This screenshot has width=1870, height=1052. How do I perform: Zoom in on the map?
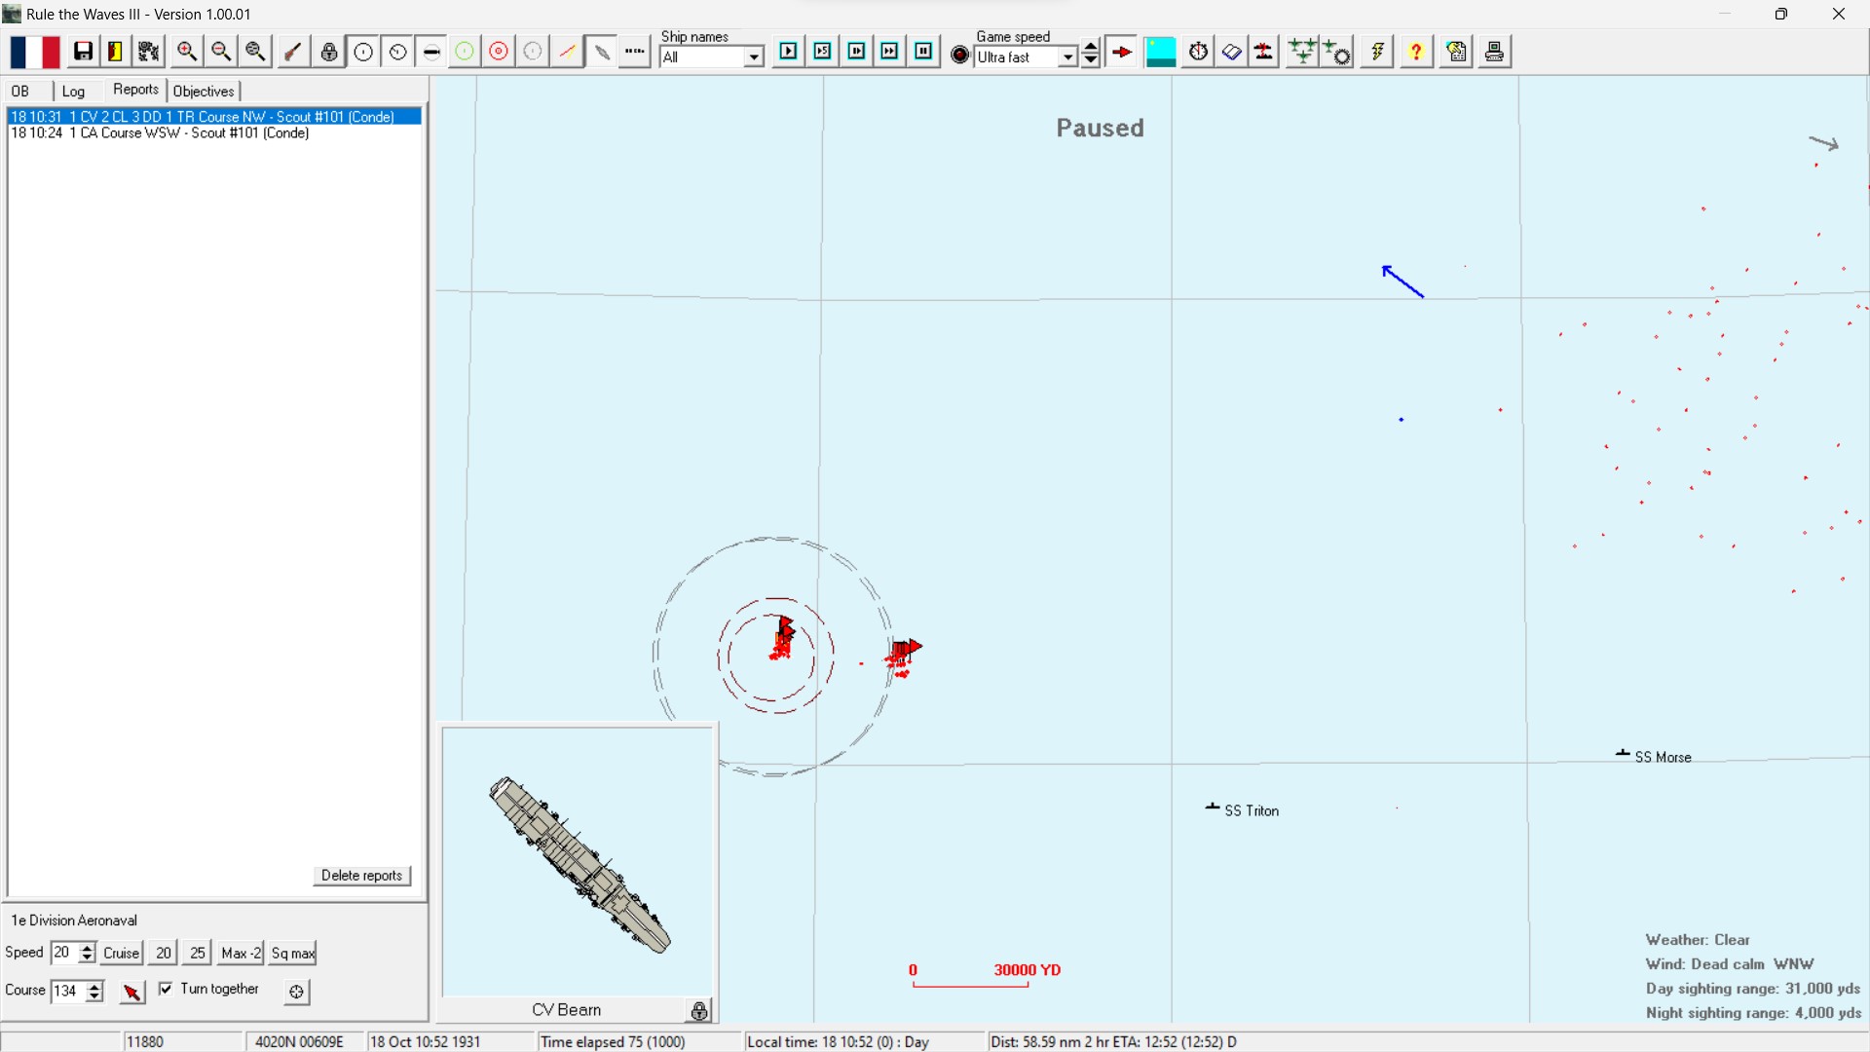[187, 52]
